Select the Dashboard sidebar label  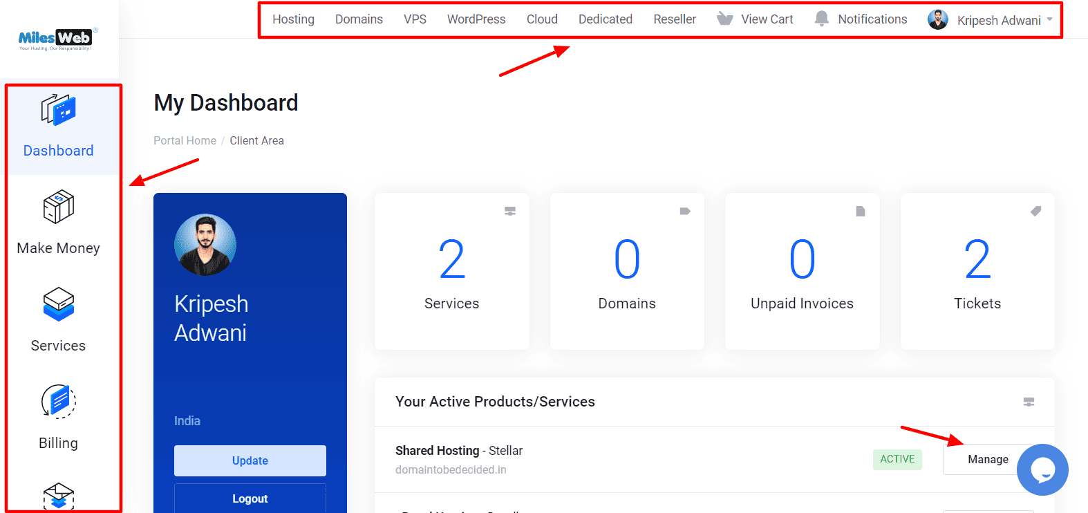point(58,151)
